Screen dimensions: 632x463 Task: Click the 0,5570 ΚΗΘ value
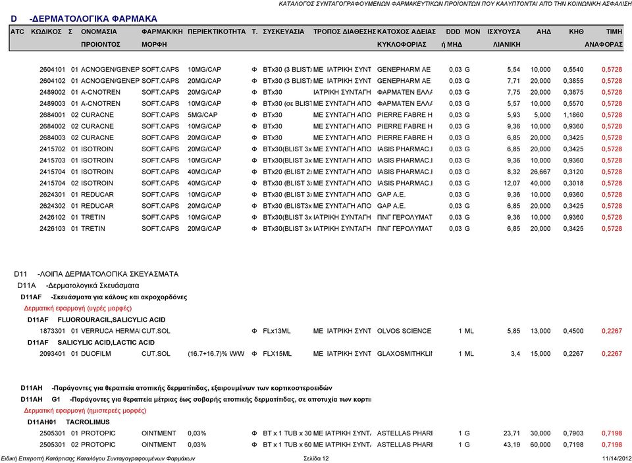[x=573, y=103]
